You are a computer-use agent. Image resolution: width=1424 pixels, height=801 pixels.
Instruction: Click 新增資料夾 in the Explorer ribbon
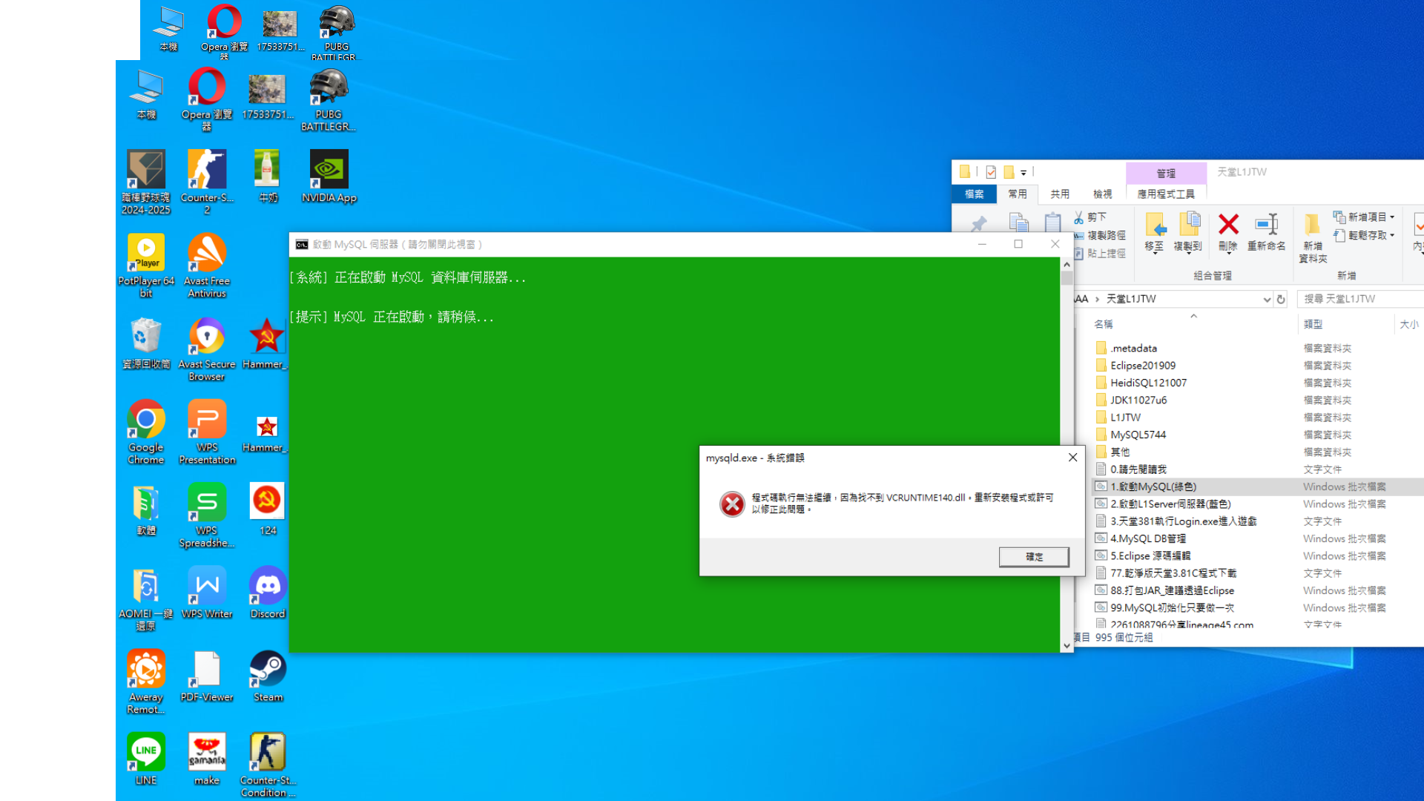coord(1313,237)
